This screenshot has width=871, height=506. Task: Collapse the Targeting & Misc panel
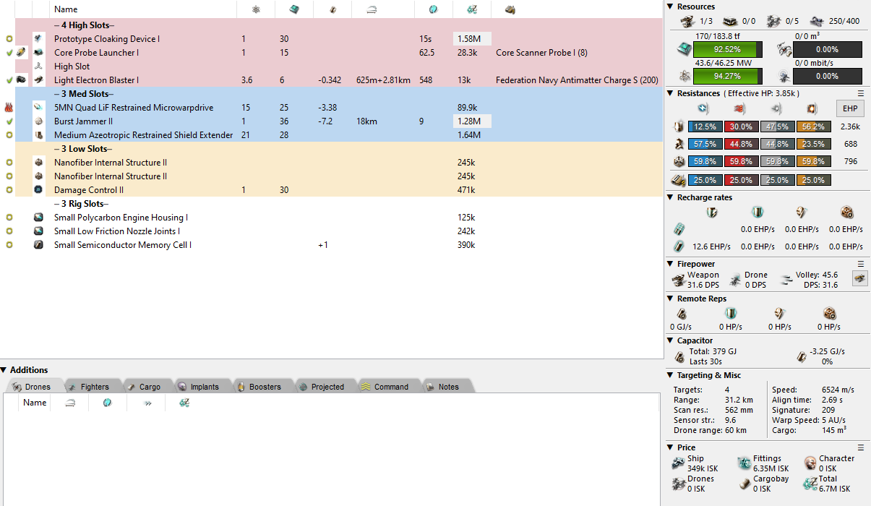(670, 375)
